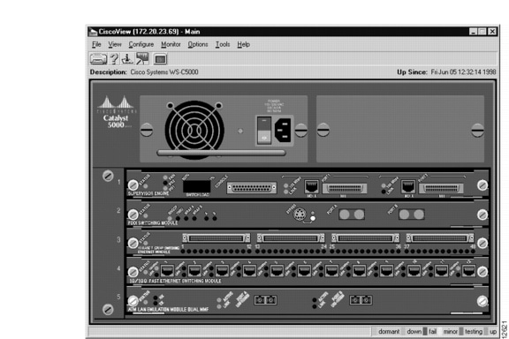Click the testing status legend entry
The image size is (509, 339).
[474, 332]
